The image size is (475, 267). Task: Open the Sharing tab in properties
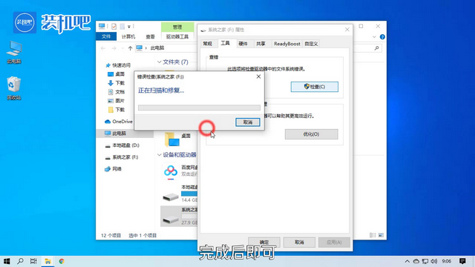[x=261, y=44]
